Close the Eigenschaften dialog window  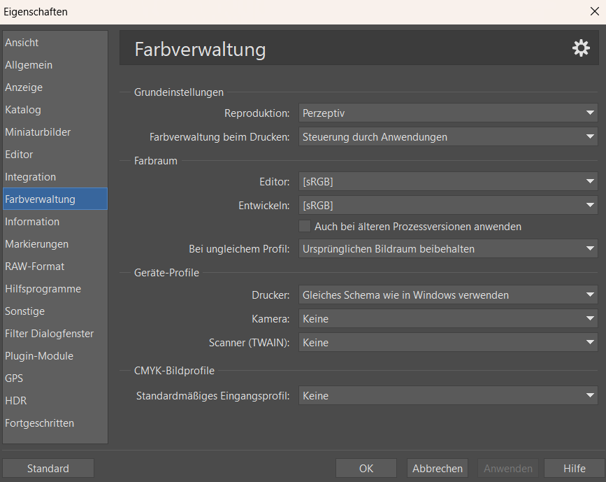[x=594, y=11]
